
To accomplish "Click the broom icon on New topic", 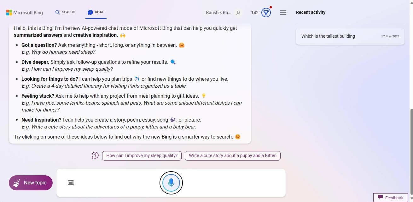I will click(x=16, y=183).
